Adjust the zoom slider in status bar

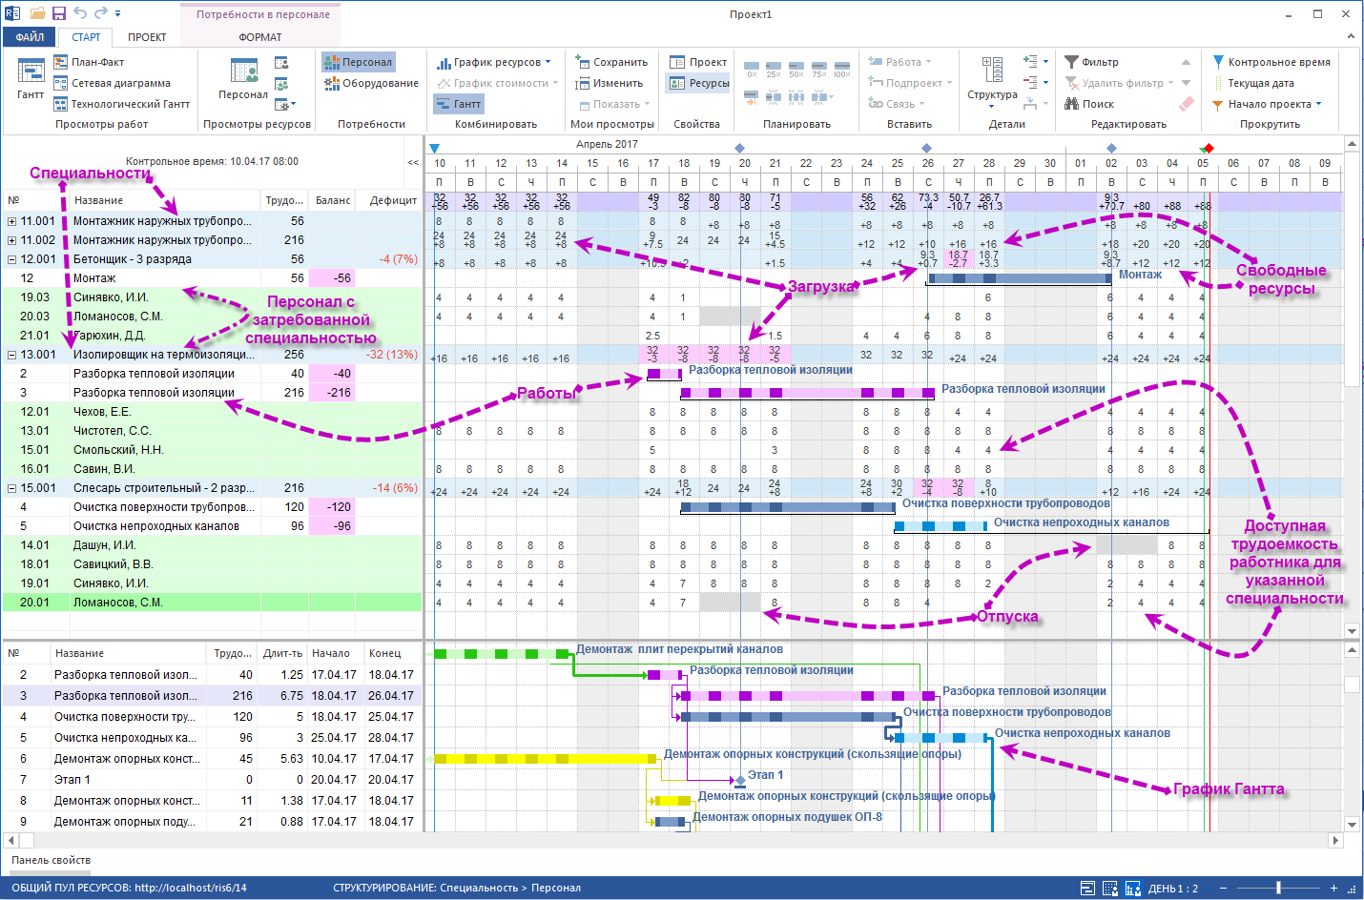(1278, 889)
